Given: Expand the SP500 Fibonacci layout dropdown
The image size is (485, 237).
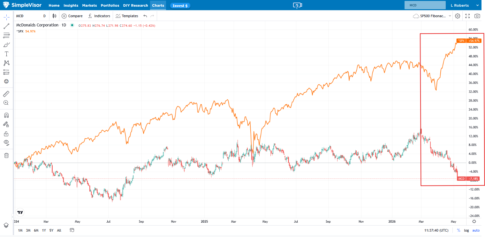Looking at the screenshot, I should click(x=432, y=16).
